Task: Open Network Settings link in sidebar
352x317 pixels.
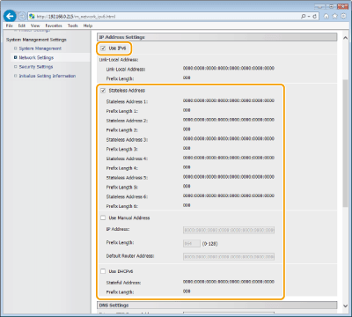Action: [36, 57]
